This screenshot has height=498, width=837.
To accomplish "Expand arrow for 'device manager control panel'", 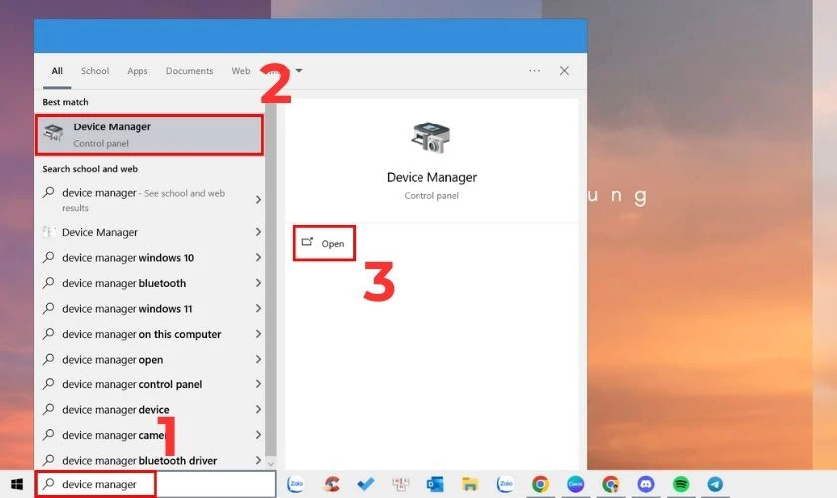I will point(258,384).
